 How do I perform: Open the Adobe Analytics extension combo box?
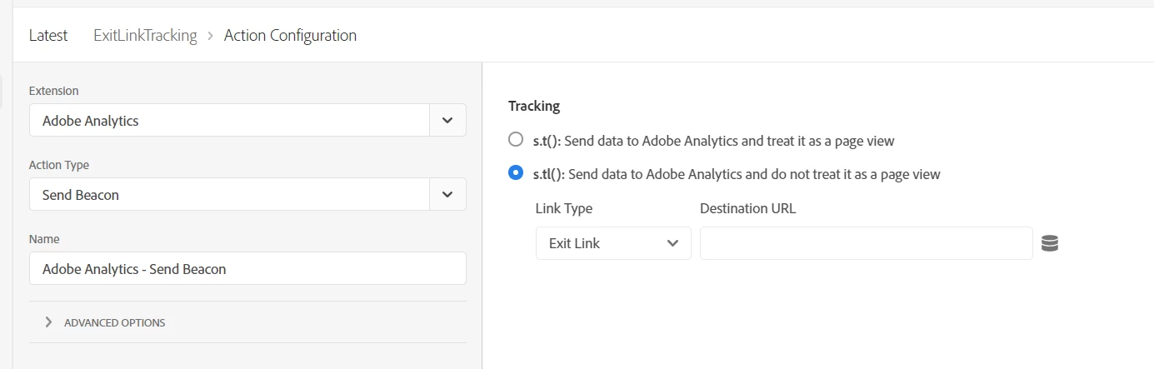[x=229, y=120]
